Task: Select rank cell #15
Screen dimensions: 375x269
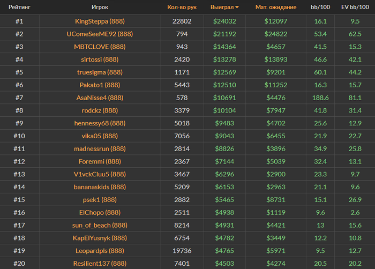Action: point(19,199)
